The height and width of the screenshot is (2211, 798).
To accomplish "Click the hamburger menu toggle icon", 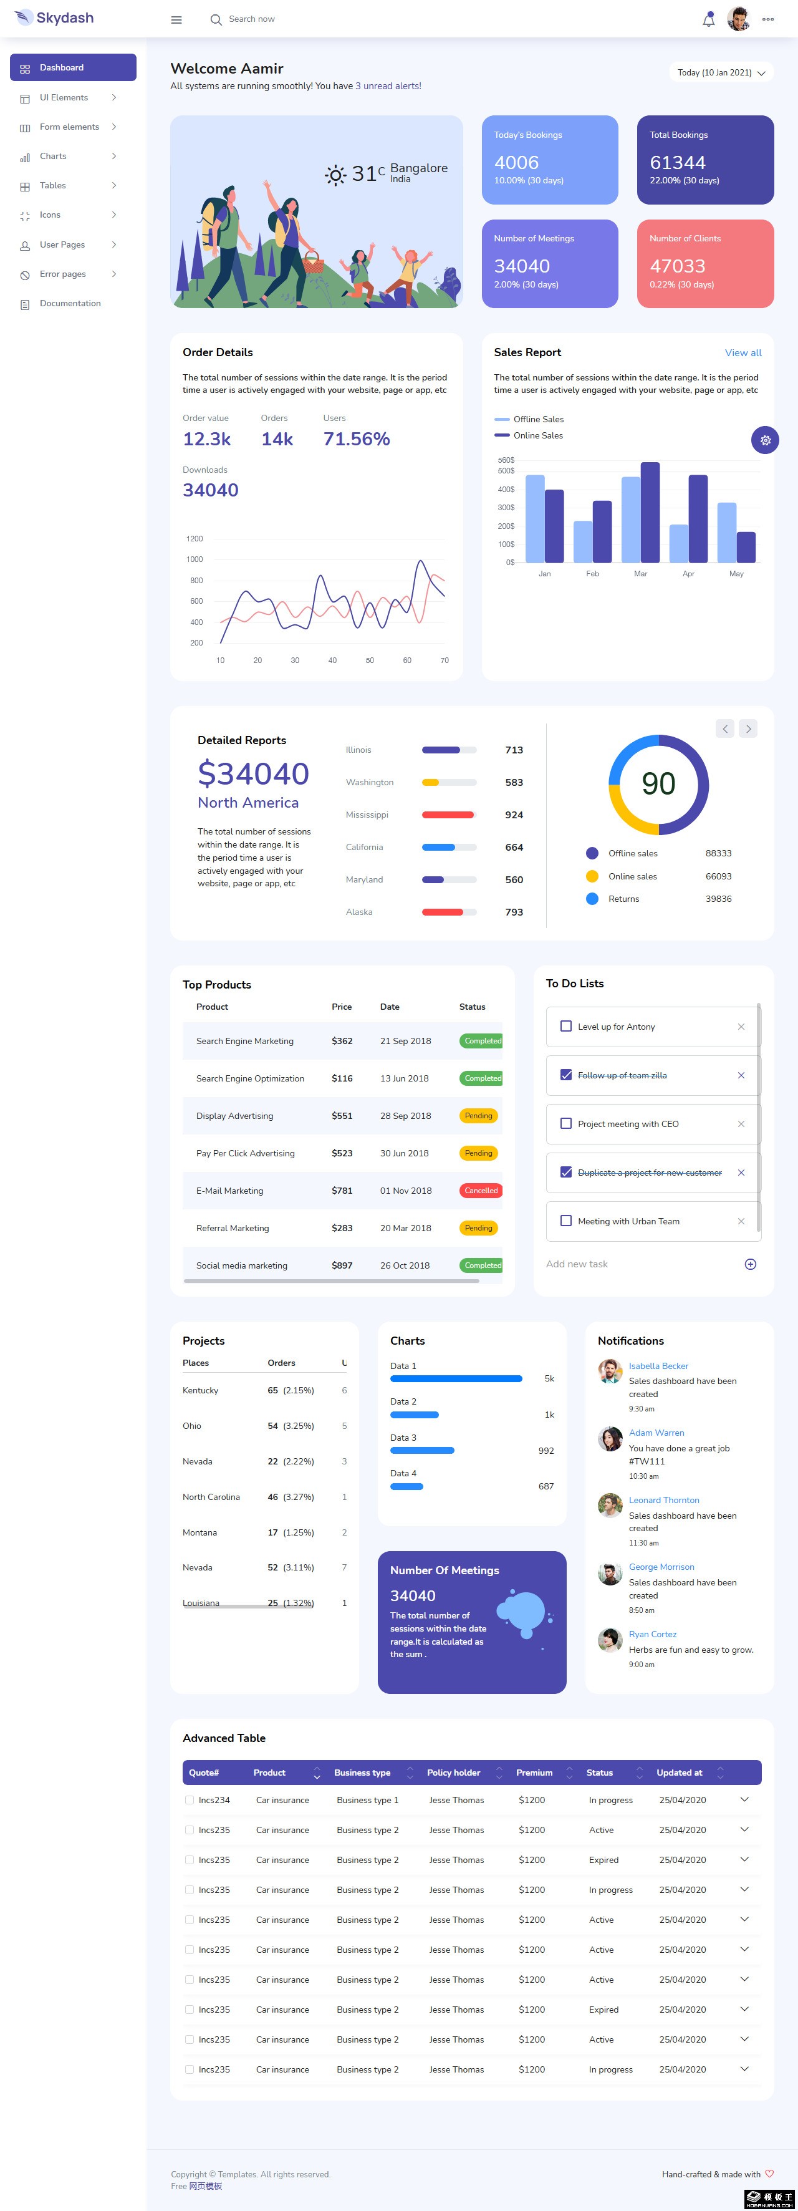I will tap(176, 20).
